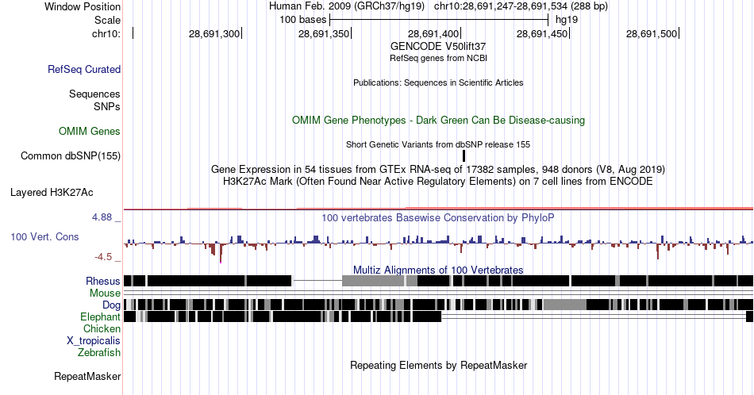Click the Elephant double-line gap region
The image size is (754, 395).
tap(594, 316)
